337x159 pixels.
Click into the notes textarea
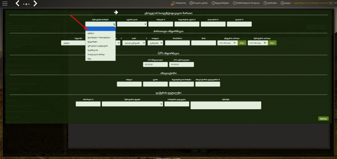point(226,105)
